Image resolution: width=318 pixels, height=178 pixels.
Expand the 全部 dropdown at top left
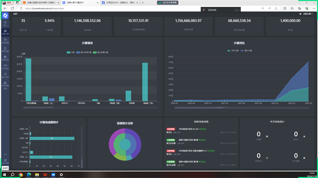pos(15,14)
